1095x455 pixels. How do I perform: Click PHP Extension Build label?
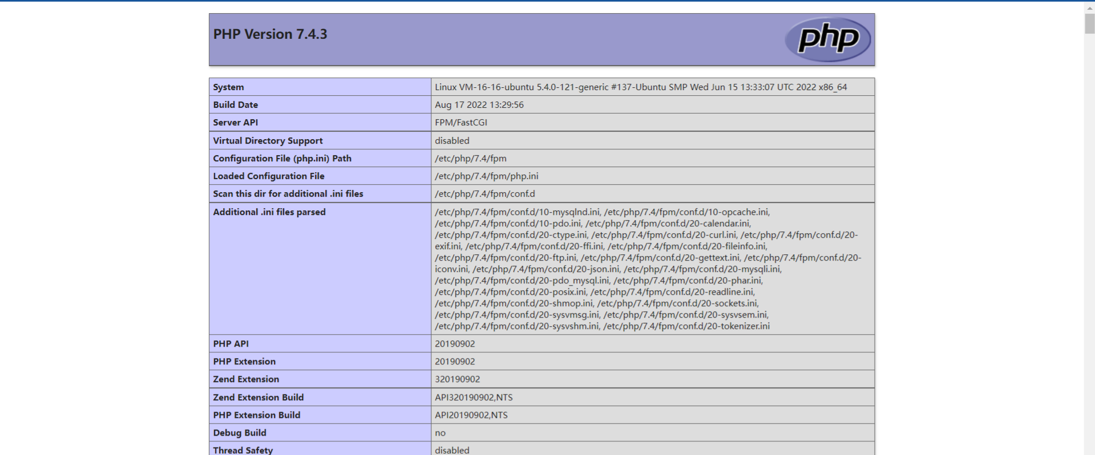(257, 415)
